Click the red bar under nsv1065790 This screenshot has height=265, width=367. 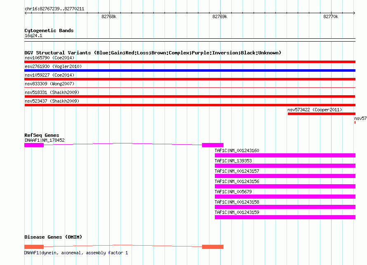click(x=190, y=62)
